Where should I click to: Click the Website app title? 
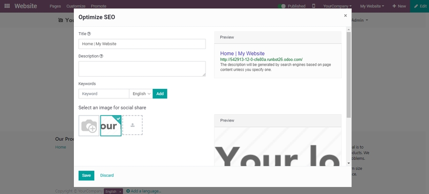coord(26,6)
